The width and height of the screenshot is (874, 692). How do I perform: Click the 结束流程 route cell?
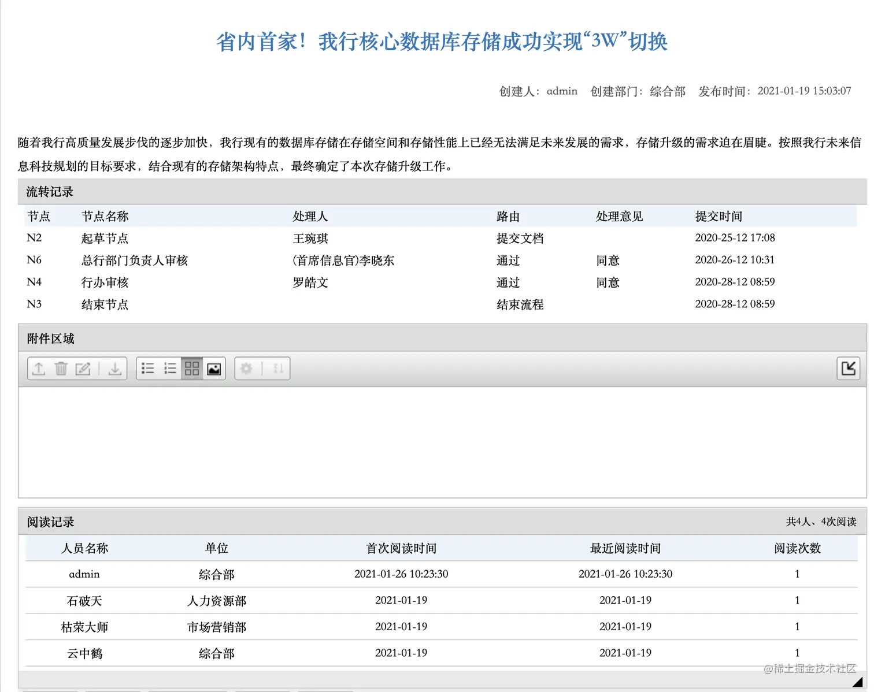click(x=520, y=304)
